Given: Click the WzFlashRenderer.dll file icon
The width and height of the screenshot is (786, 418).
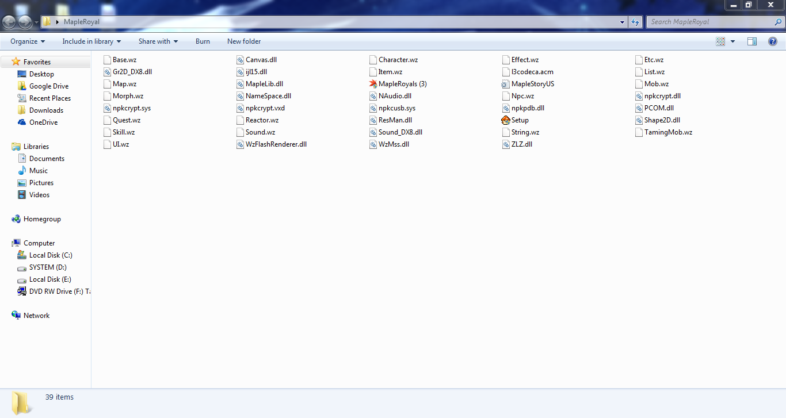Looking at the screenshot, I should click(241, 144).
